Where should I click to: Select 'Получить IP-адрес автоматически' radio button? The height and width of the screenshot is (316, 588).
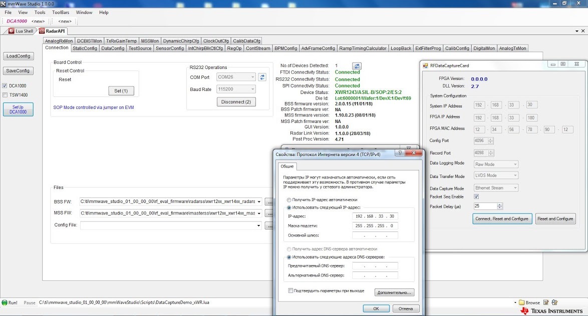tap(289, 200)
